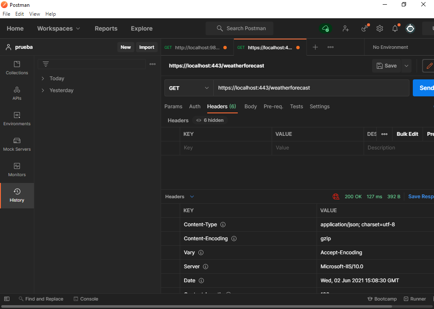Open Bootcamp
The width and height of the screenshot is (434, 309).
click(x=382, y=299)
